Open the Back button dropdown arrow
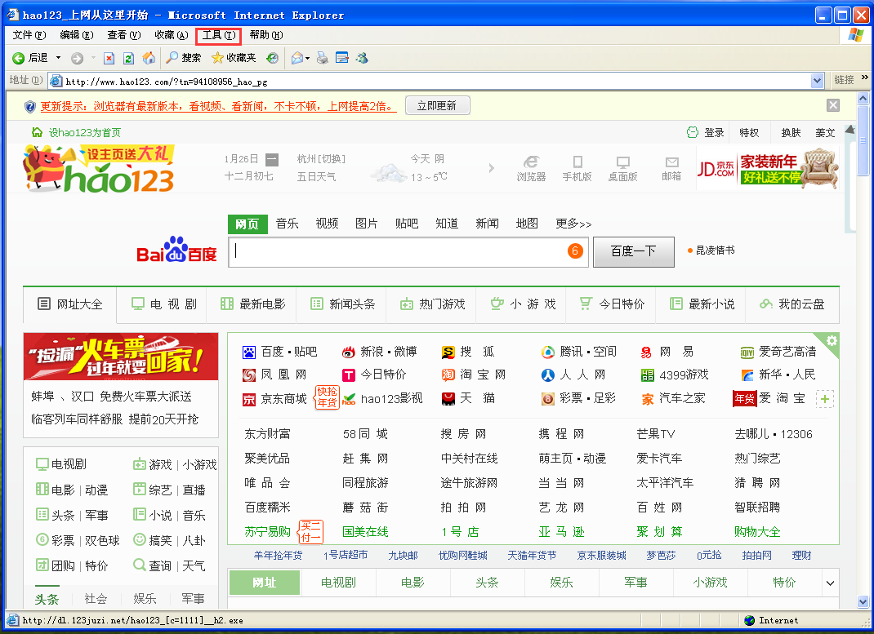This screenshot has width=874, height=634. point(58,58)
